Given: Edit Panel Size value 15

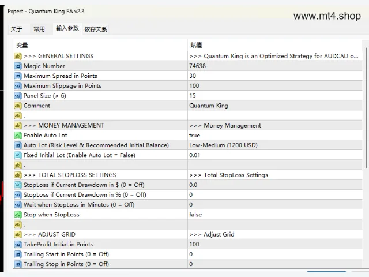Looking at the screenshot, I should click(x=275, y=96).
